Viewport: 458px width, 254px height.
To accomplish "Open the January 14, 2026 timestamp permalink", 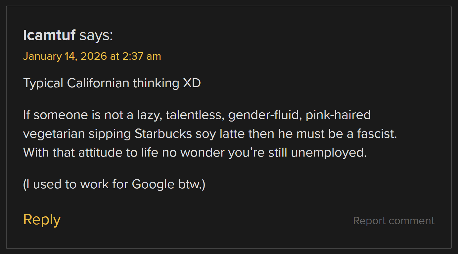I will pyautogui.click(x=92, y=56).
